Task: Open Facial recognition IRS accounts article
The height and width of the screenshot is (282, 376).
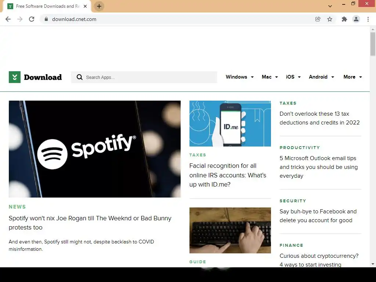Action: [228, 175]
